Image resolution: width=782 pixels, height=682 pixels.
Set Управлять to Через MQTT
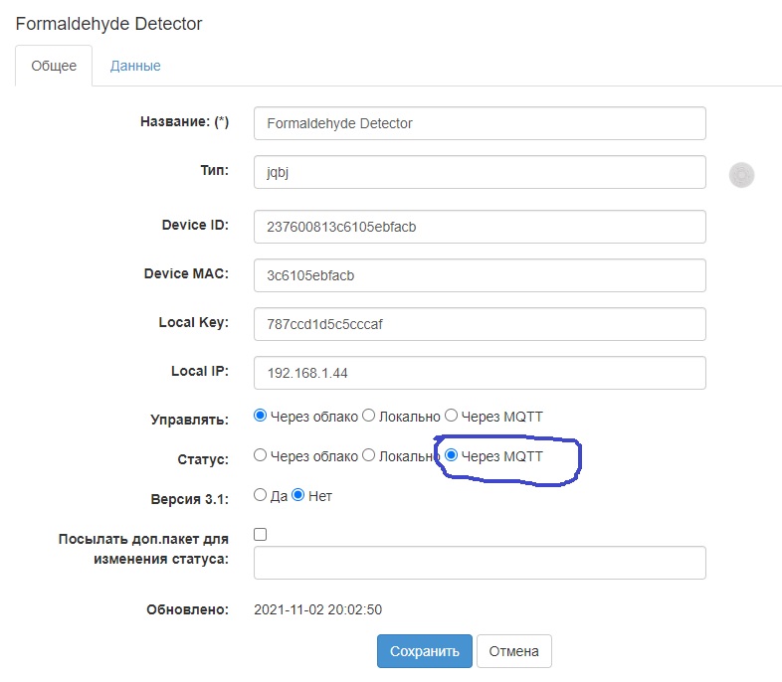point(451,416)
